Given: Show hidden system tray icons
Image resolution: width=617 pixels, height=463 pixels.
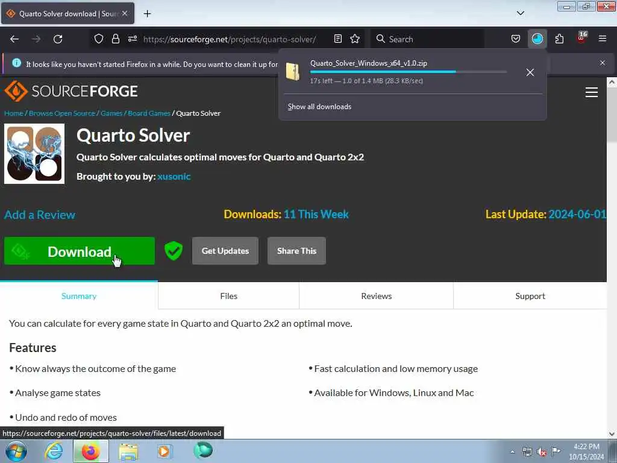Looking at the screenshot, I should click(512, 452).
